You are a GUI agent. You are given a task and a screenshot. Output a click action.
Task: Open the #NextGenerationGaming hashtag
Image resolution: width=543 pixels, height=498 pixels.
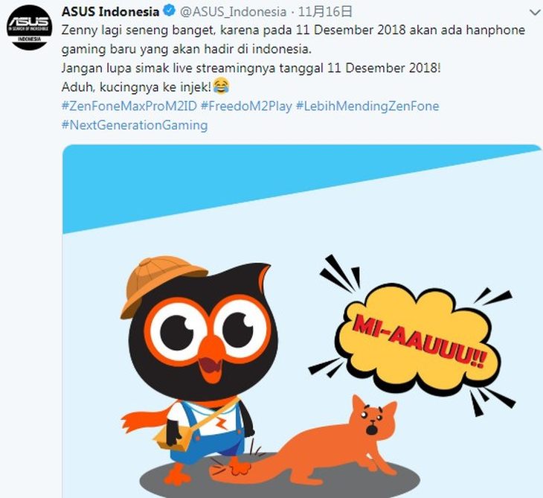[x=135, y=125]
